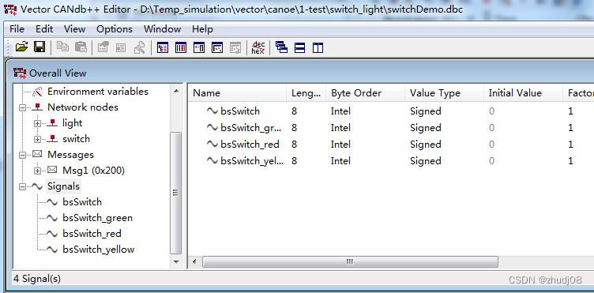The width and height of the screenshot is (594, 293).
Task: Click the greyed-out Copy toolbar icon
Action: click(62, 47)
